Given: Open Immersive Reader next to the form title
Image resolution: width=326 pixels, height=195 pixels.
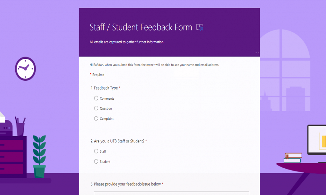Looking at the screenshot, I should click(x=200, y=27).
